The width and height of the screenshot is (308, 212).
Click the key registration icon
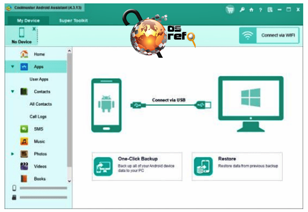point(242,10)
